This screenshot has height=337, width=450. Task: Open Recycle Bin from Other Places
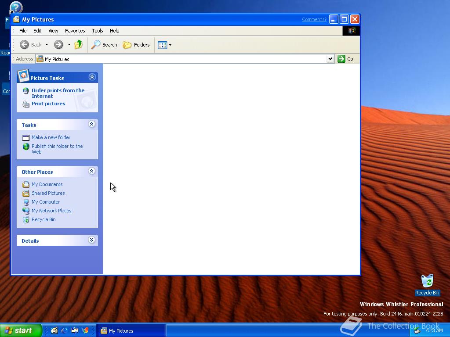coord(44,219)
